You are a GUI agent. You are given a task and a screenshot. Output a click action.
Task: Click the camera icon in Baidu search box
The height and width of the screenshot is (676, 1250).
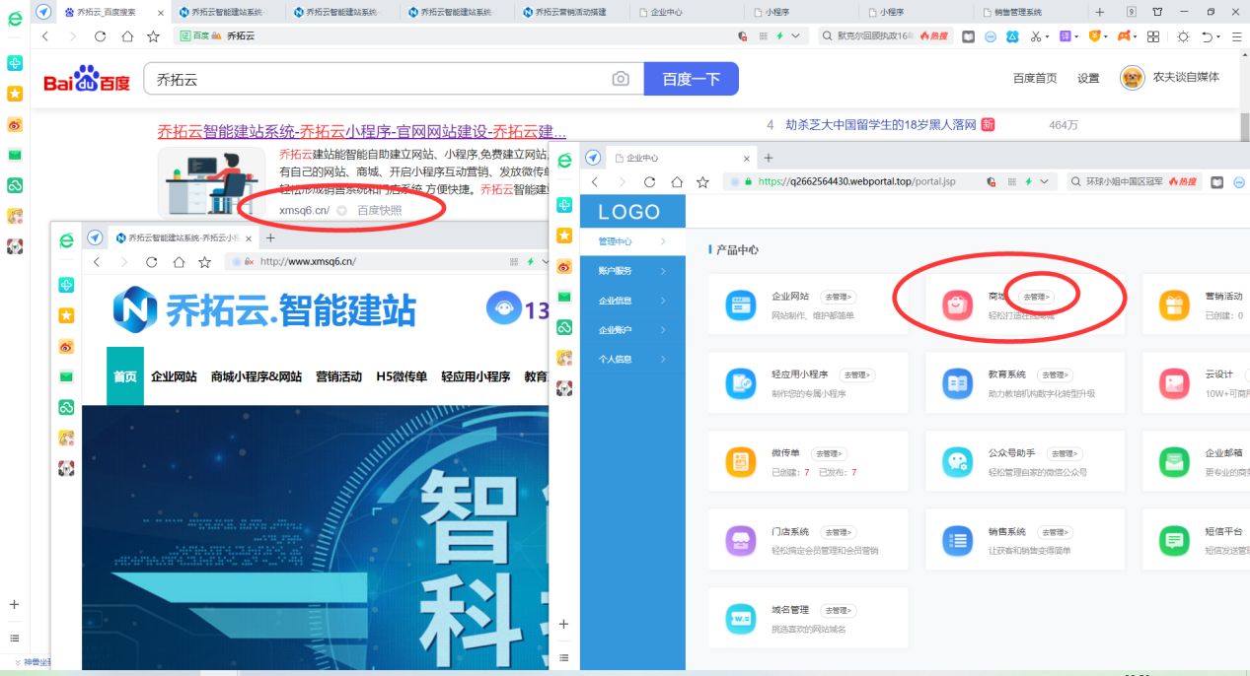click(x=622, y=77)
